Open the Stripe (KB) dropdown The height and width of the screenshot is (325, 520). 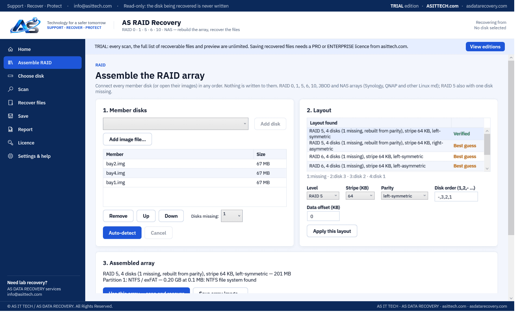[x=360, y=196]
